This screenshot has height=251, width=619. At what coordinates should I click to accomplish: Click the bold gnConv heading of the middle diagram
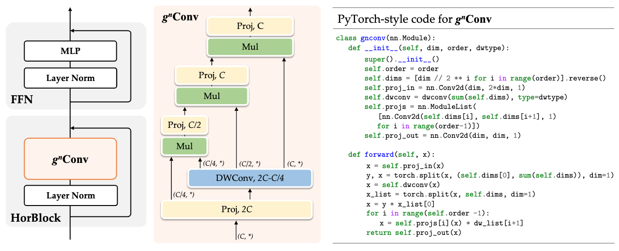180,18
